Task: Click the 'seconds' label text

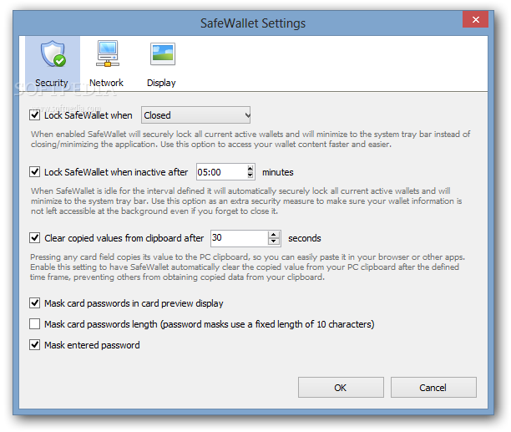Action: pos(305,238)
